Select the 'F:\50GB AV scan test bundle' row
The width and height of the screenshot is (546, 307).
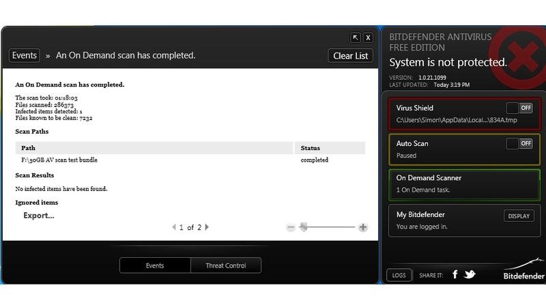190,160
